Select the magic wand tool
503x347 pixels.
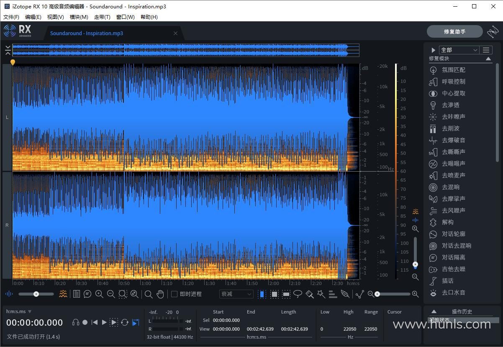[x=321, y=294]
